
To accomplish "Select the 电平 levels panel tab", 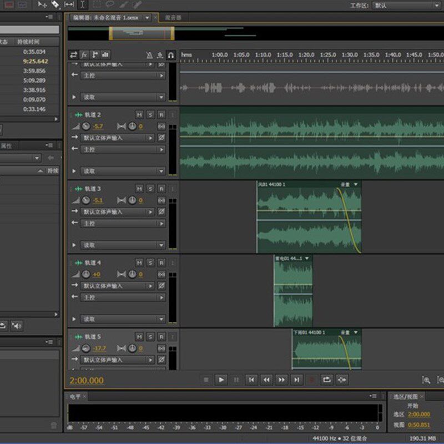I will click(75, 397).
